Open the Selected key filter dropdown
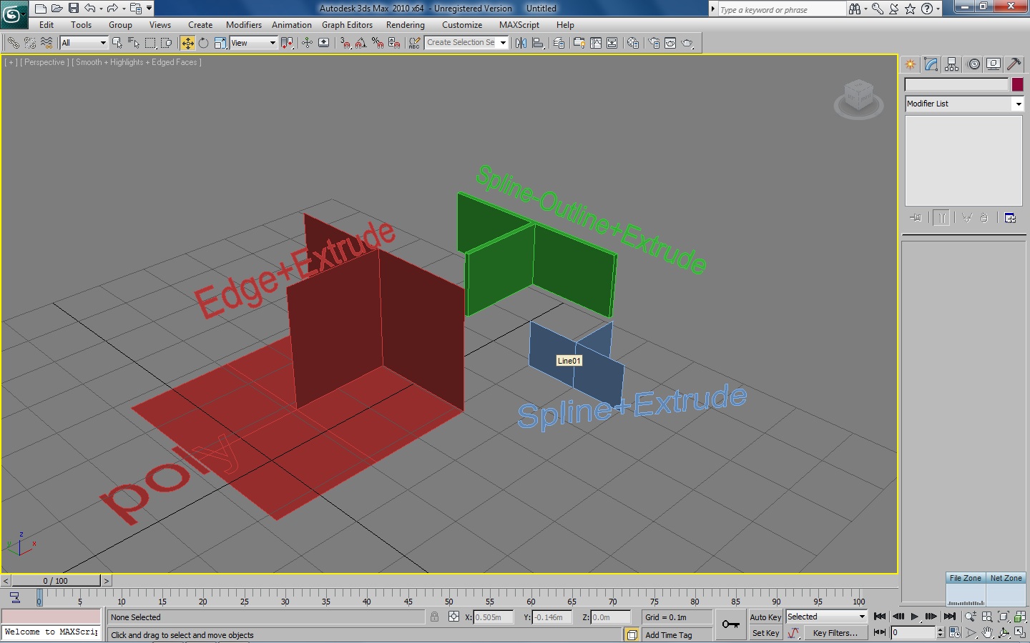The height and width of the screenshot is (643, 1030). point(826,617)
